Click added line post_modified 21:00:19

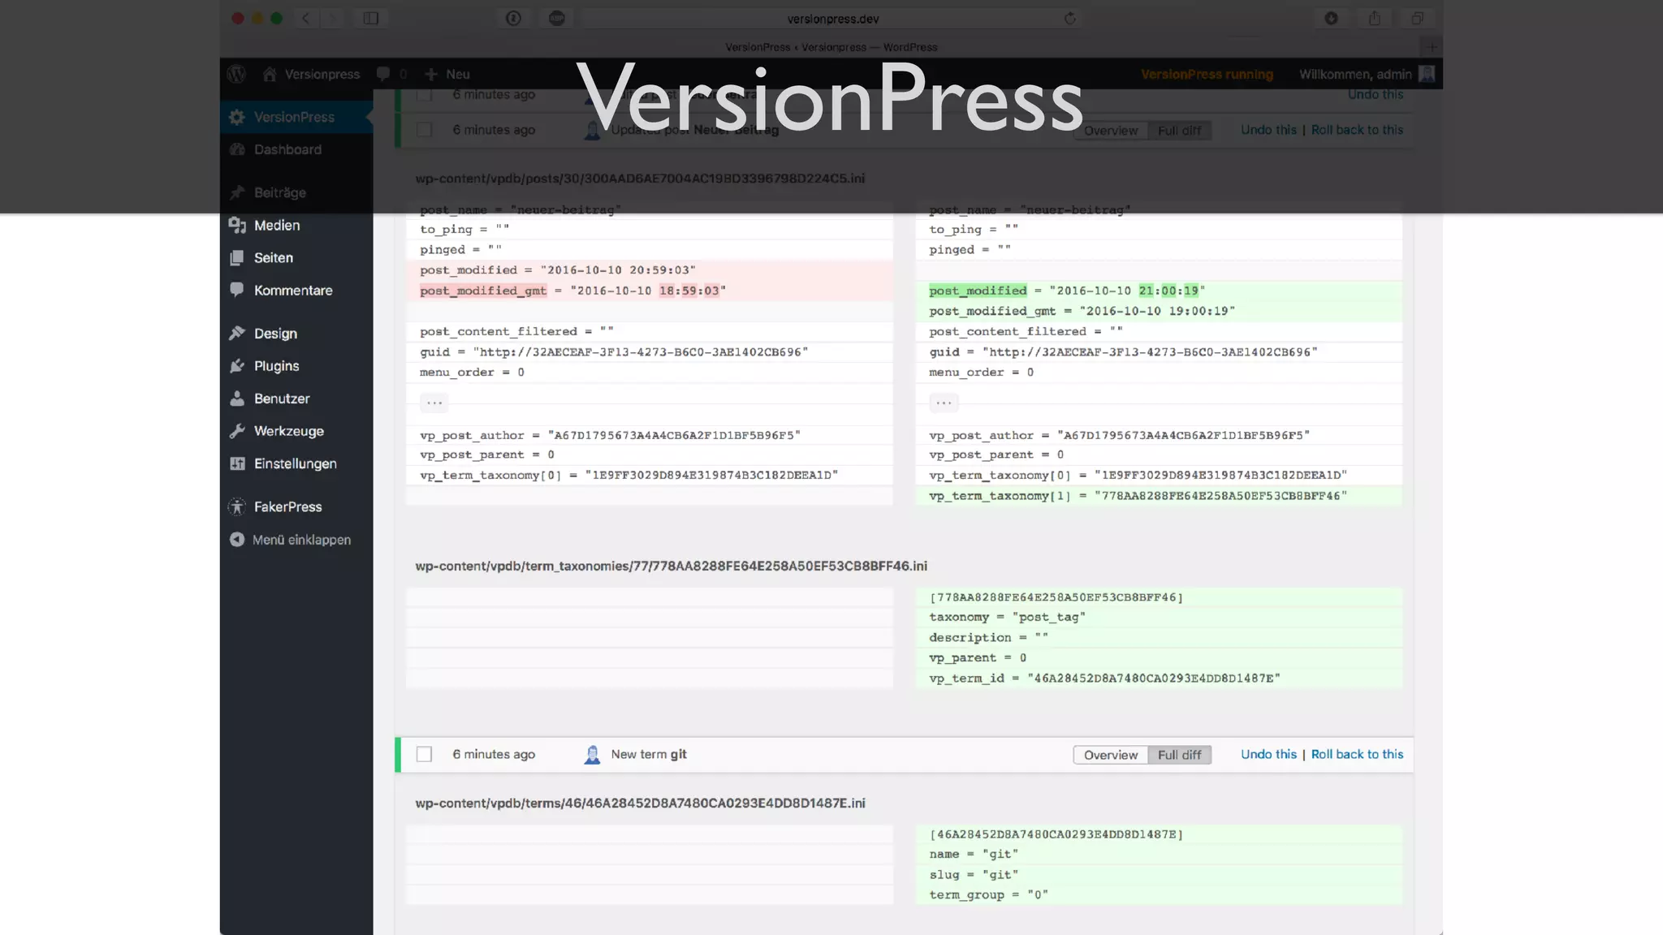click(x=1159, y=291)
